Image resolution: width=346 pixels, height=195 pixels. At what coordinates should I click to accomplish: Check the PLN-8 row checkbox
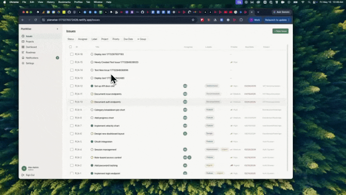click(72, 118)
